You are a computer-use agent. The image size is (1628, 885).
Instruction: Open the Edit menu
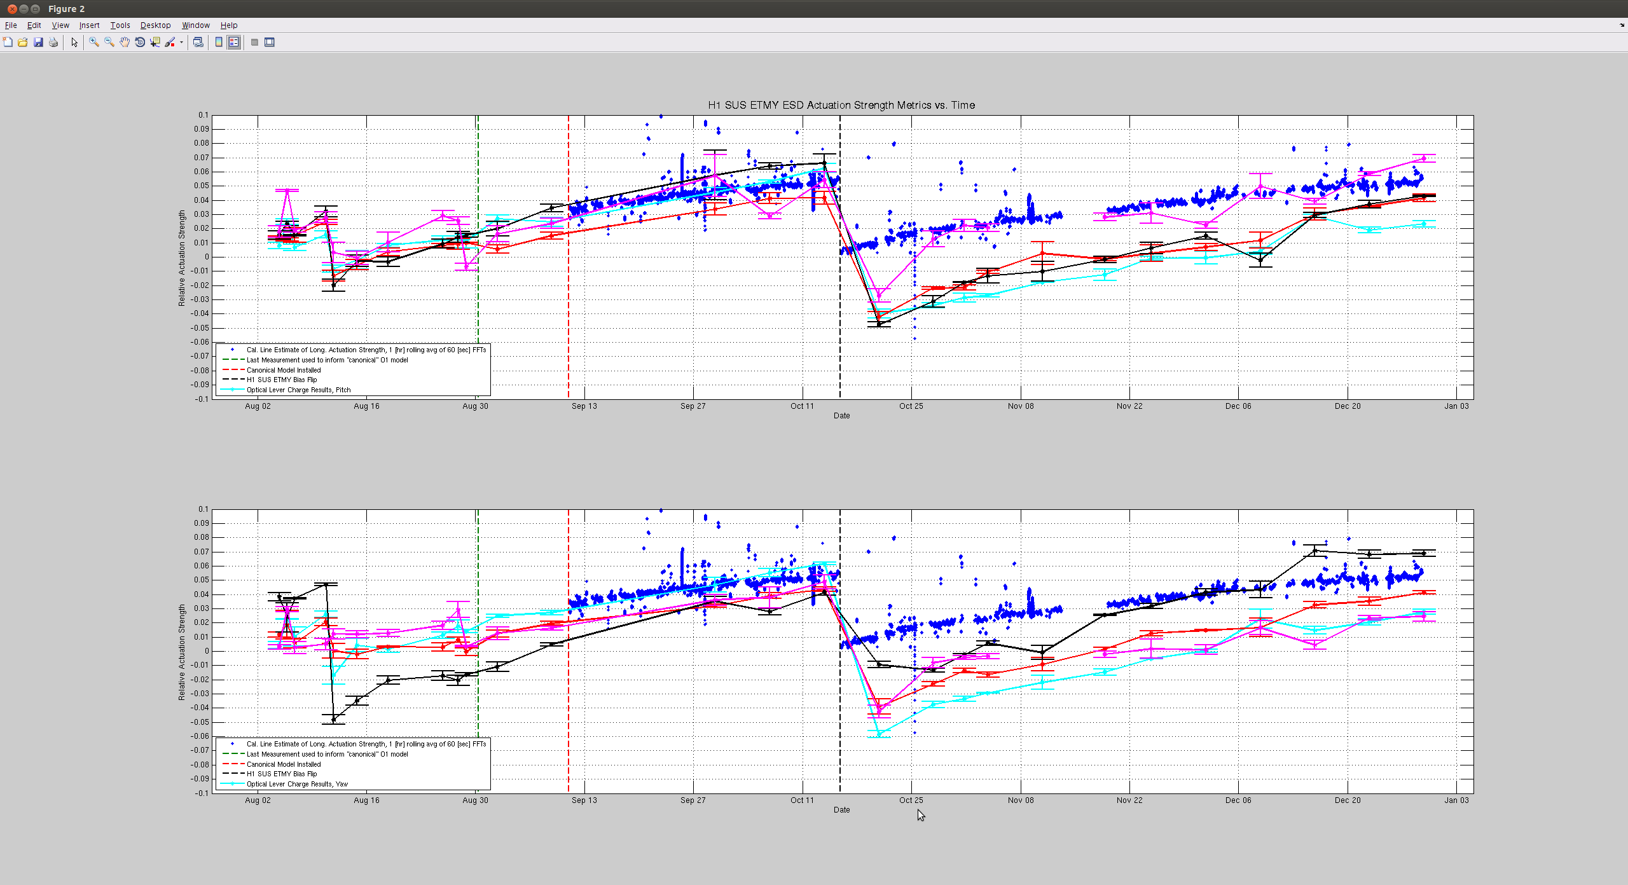(x=34, y=25)
